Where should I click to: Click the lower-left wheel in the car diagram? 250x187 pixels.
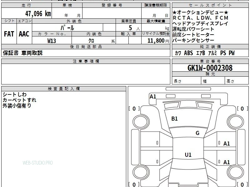tap(141, 172)
